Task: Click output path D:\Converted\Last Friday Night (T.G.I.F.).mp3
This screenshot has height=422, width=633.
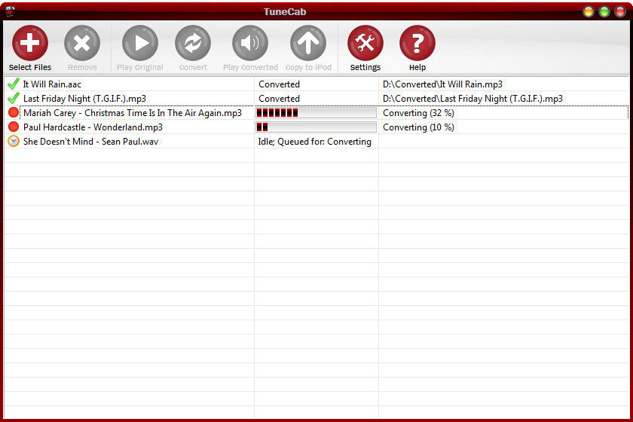Action: point(472,99)
